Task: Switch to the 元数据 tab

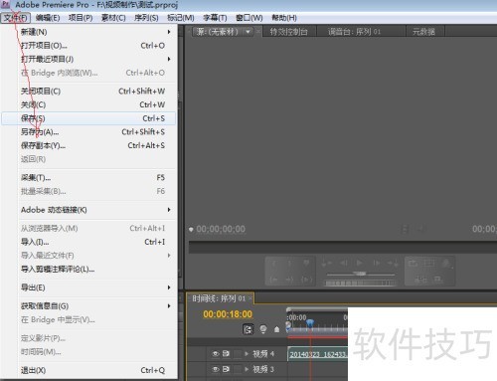Action: (423, 32)
